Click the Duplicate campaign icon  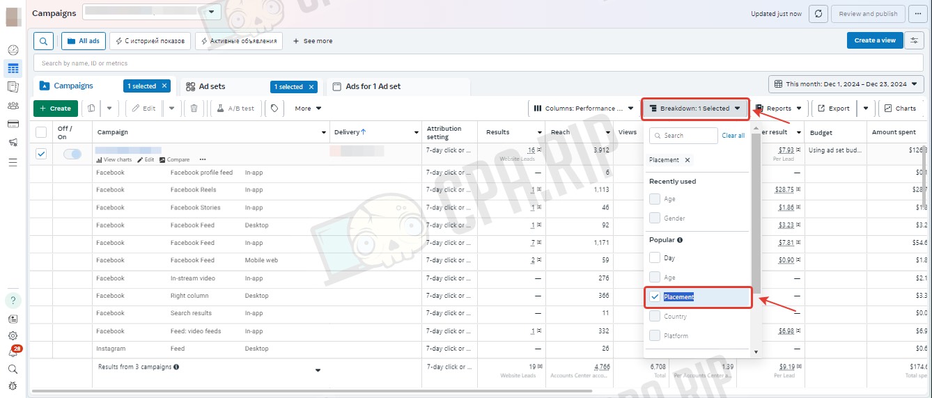tap(92, 109)
